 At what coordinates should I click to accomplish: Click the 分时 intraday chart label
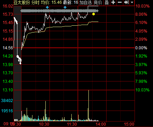[35, 2]
